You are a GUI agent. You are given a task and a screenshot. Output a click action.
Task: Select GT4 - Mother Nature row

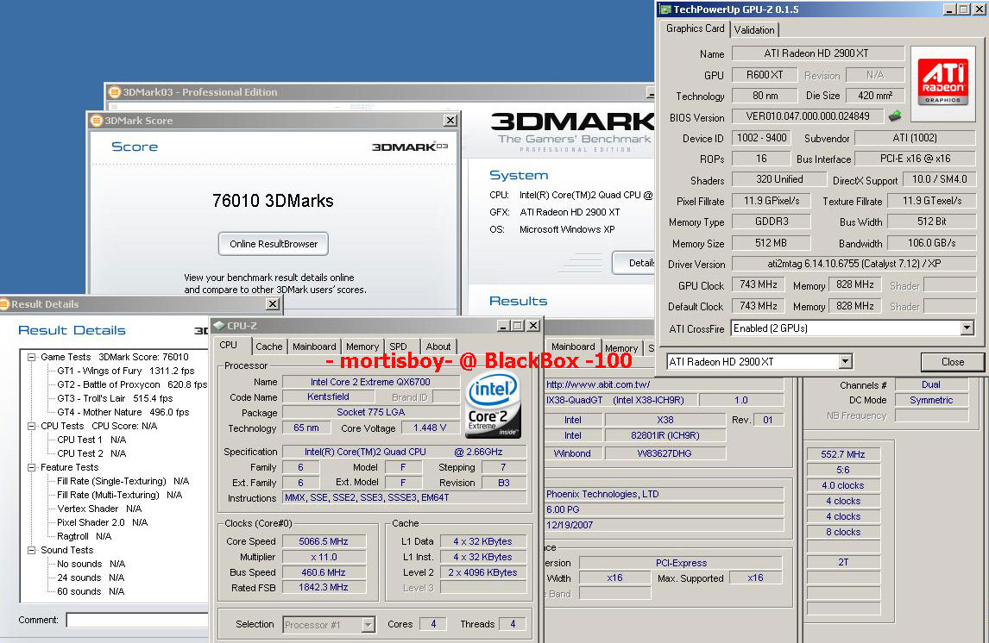point(123,413)
